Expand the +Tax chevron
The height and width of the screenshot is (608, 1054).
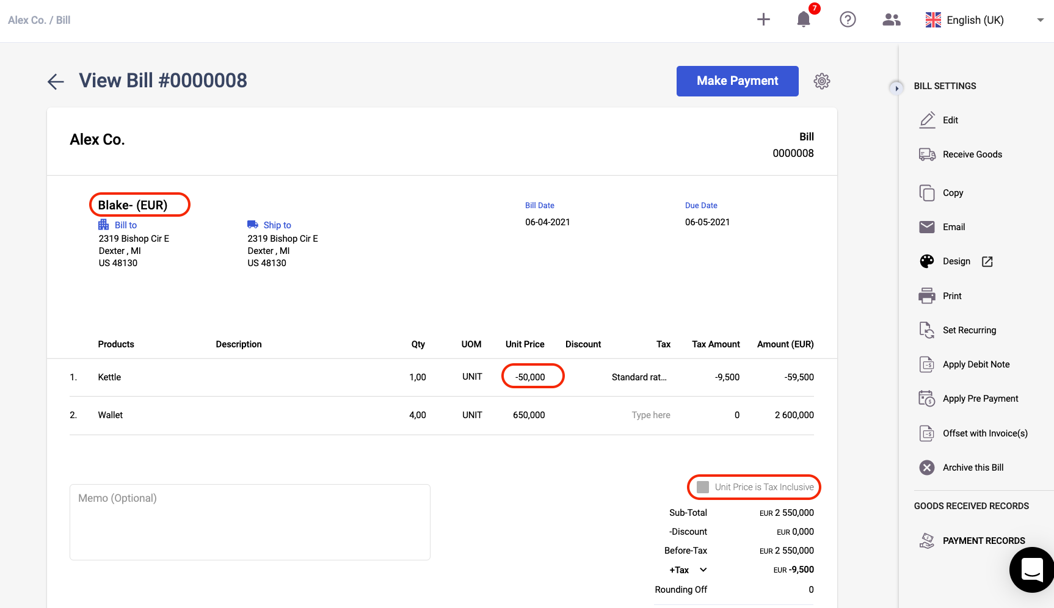tap(703, 570)
